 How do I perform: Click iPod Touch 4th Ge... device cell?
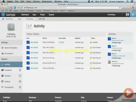[49, 58]
